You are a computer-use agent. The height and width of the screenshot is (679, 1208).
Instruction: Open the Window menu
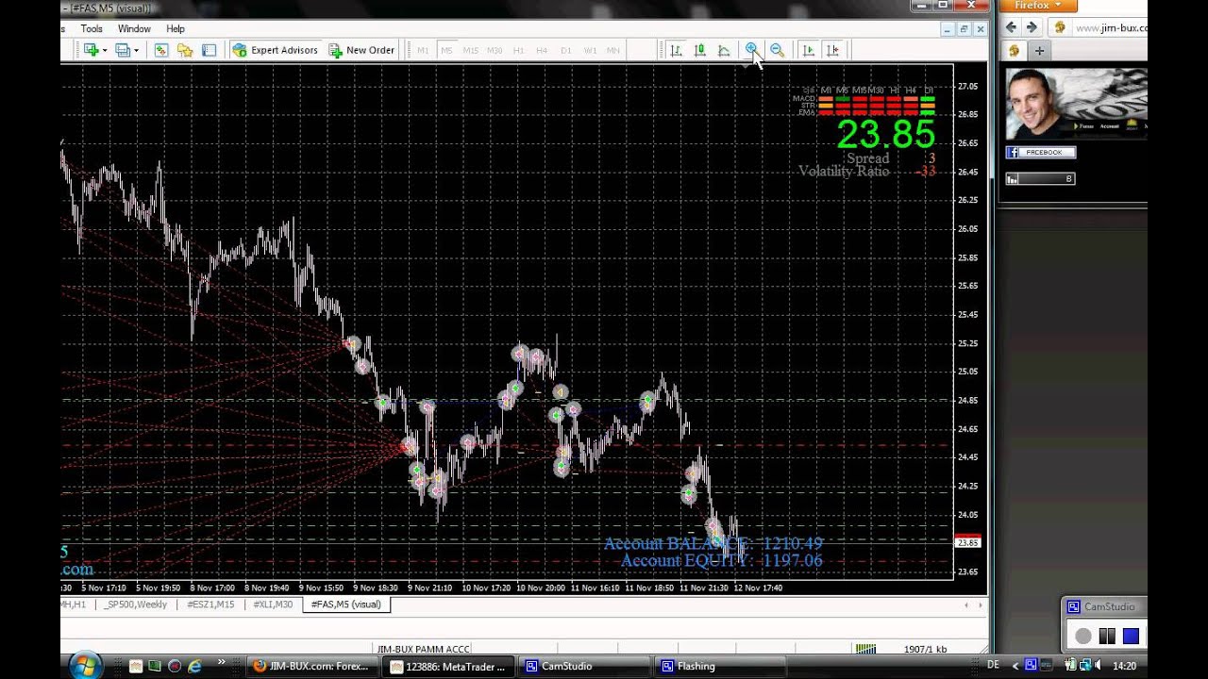[x=134, y=29]
